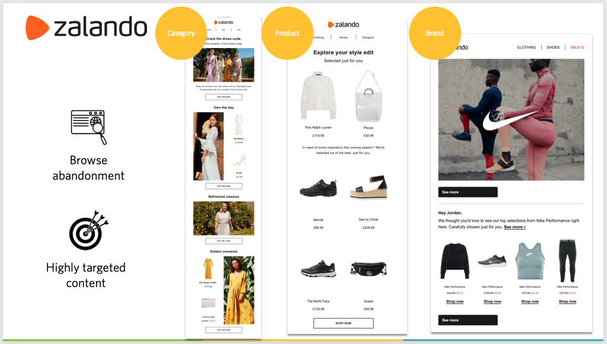Image resolution: width=607 pixels, height=344 pixels.
Task: Open the Nike grey sneaker product image
Action: [x=493, y=261]
